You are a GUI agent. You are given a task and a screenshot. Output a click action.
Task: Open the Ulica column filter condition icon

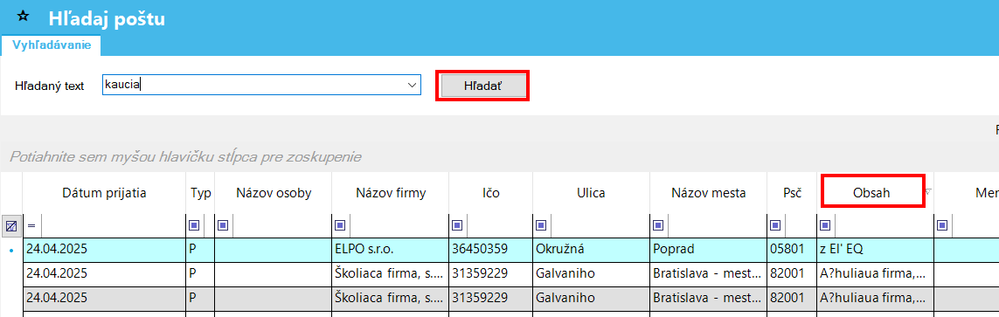(542, 224)
